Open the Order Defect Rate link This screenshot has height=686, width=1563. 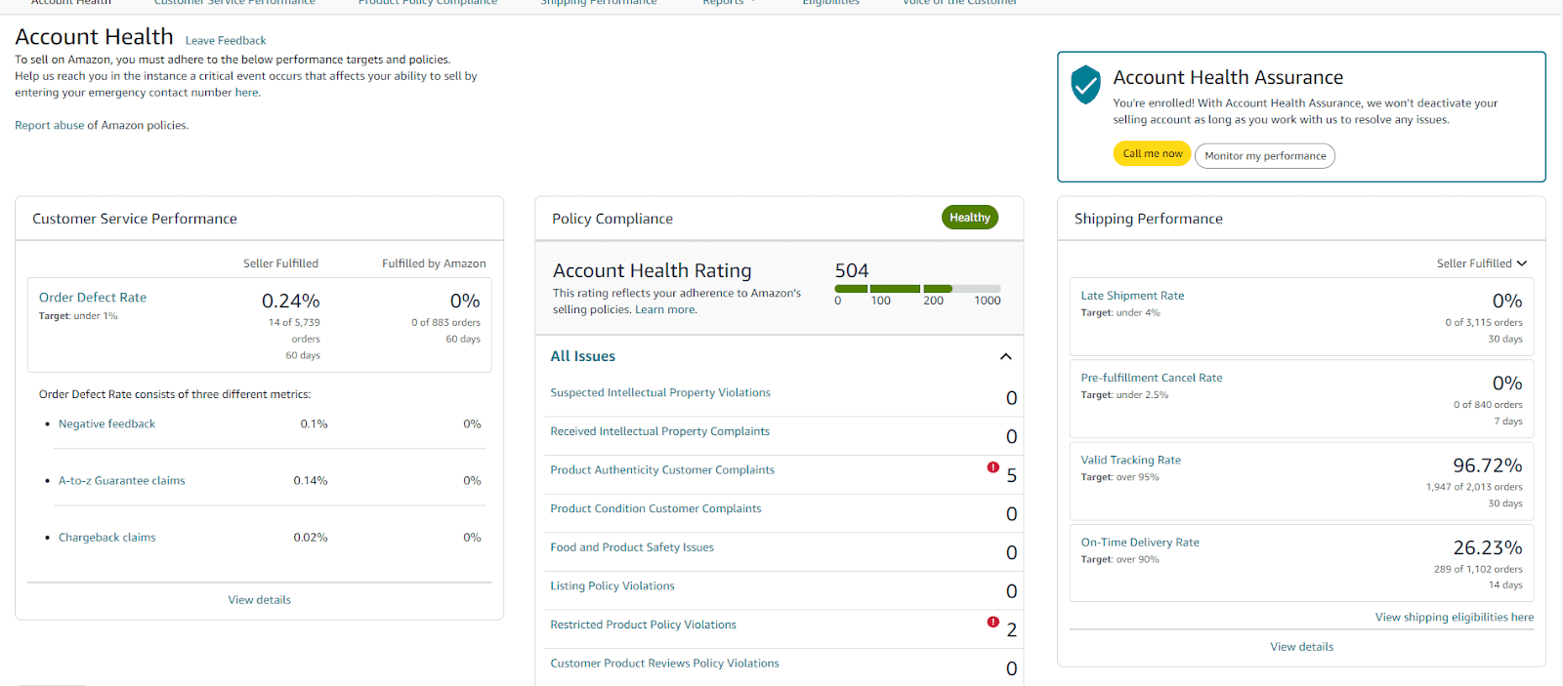[x=93, y=298]
